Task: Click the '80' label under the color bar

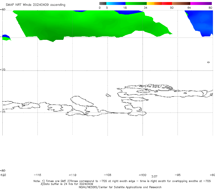Action: (210, 8)
